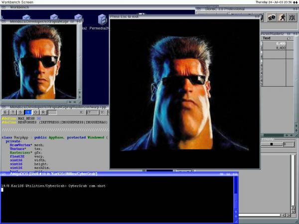Click the 'sint16 width' code line
299x224 pixels.
pyautogui.click(x=28, y=160)
